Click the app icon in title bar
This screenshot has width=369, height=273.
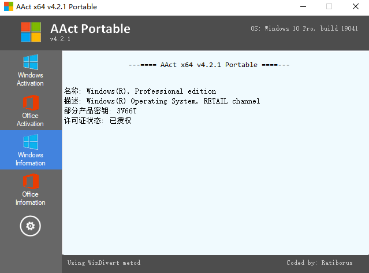(8, 7)
